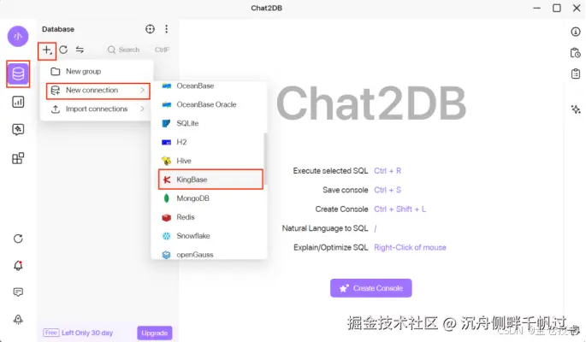Click the swap arrows icon in Database toolbar

80,50
